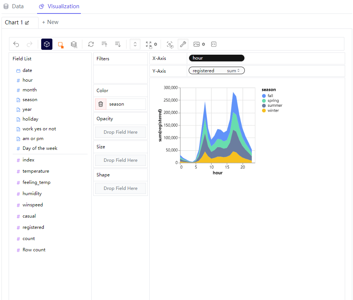
Task: Select the Chart 1 tab
Action: 14,22
